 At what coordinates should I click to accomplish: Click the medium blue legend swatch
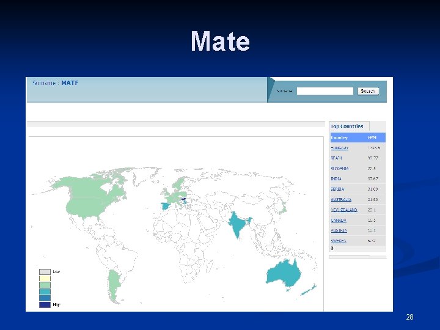(x=45, y=298)
